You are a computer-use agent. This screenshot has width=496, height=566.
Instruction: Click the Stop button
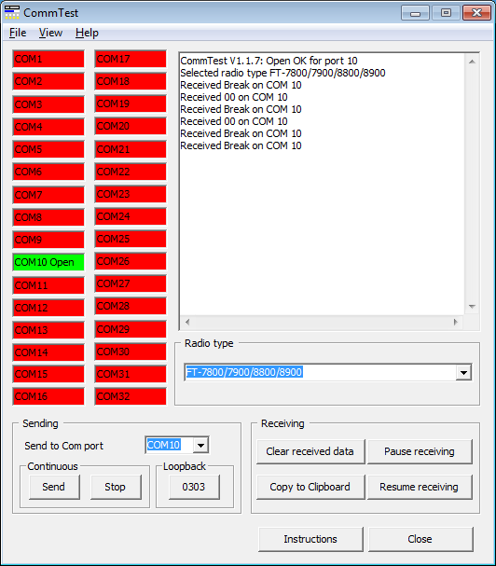tap(116, 487)
